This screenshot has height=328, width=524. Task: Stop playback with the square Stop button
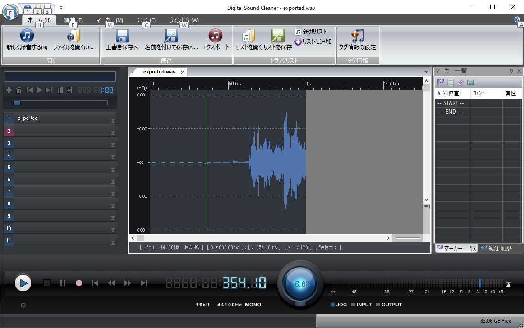pos(47,283)
